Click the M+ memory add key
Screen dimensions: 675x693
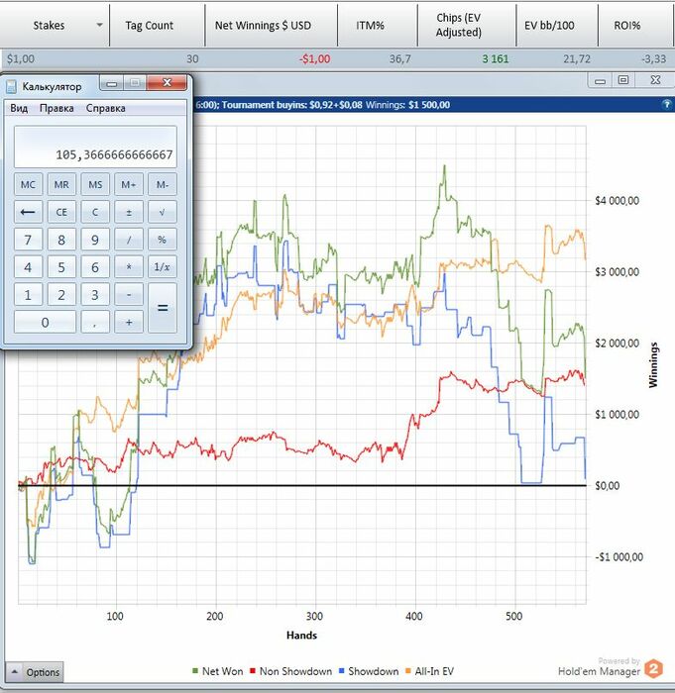(x=129, y=184)
